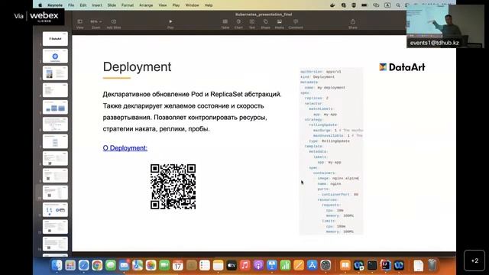Open FaceTime from the Dock
Image resolution: width=489 pixels, height=275 pixels.
coord(164,265)
